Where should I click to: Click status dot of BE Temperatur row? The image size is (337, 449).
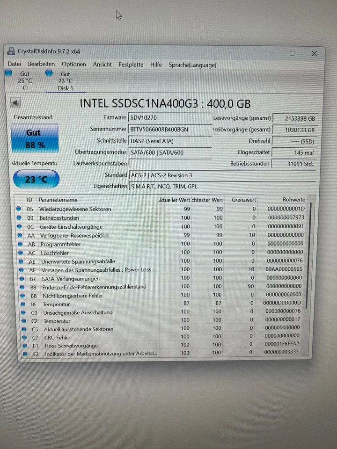(23, 304)
